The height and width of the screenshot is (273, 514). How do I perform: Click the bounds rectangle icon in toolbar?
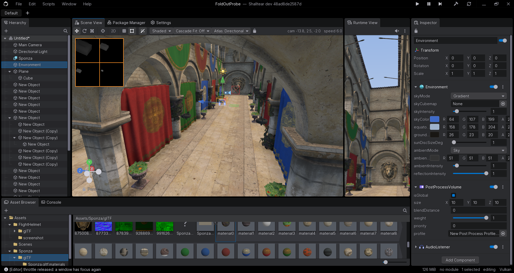coord(132,31)
